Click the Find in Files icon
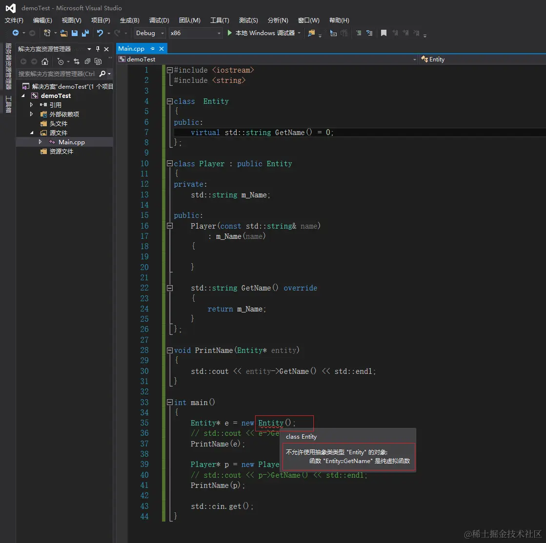 [x=311, y=33]
